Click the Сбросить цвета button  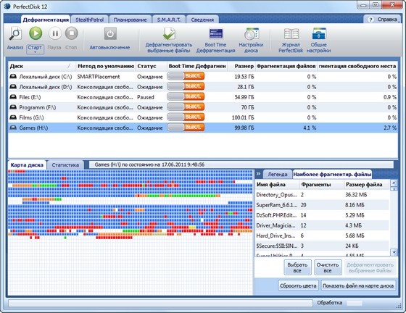(x=298, y=285)
